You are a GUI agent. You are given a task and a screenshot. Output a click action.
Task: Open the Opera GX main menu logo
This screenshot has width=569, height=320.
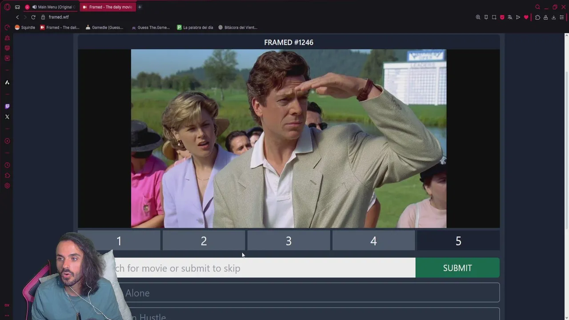(x=7, y=7)
